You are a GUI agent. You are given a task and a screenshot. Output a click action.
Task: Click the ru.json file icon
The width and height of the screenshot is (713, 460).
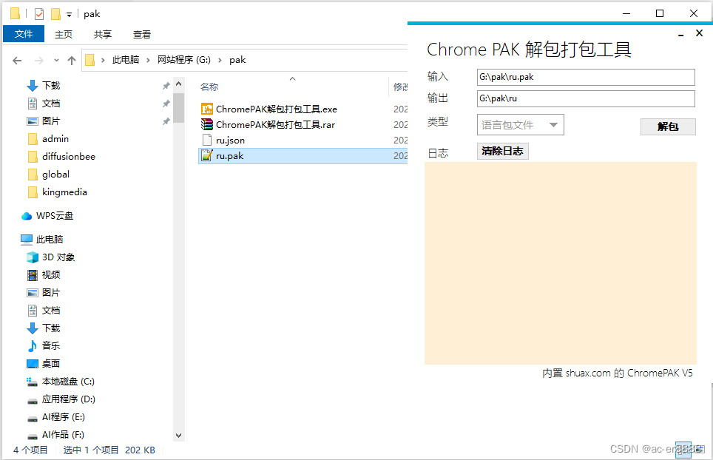207,140
